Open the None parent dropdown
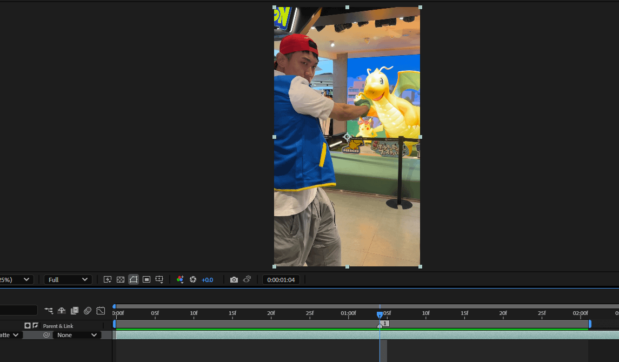 tap(77, 335)
